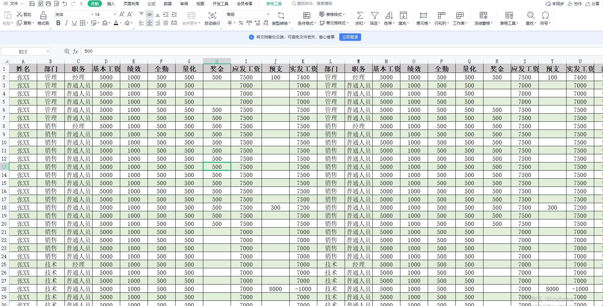Screen dimensions: 603x306
Task: Switch to the 页面布局 (Page Layout) tab
Action: (131, 4)
